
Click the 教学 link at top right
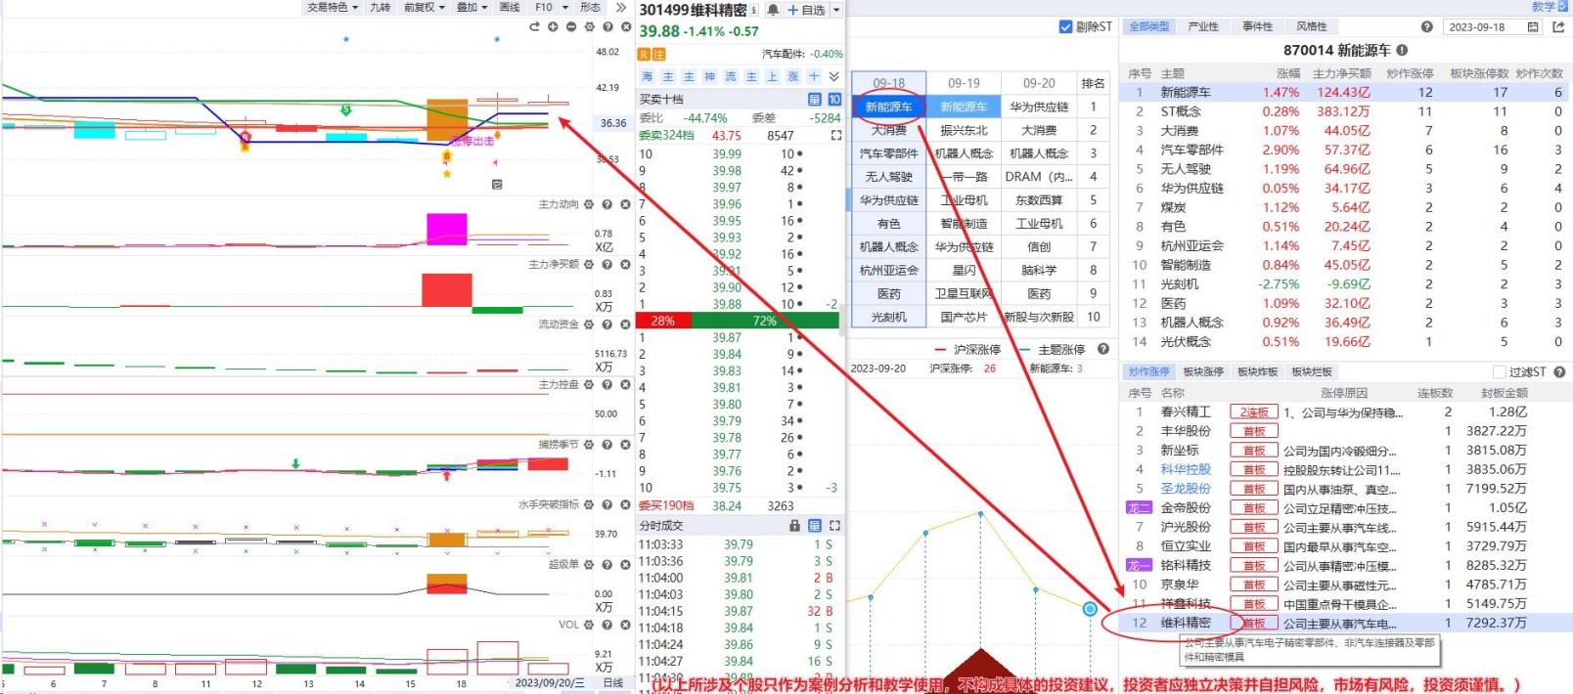coord(1544,7)
